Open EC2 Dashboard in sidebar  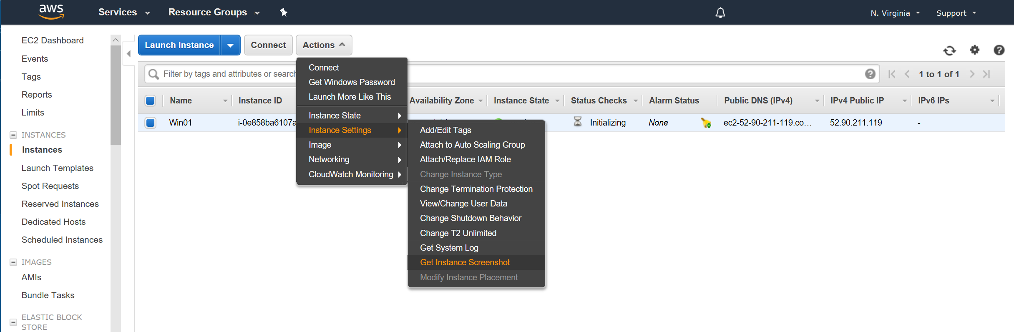coord(53,40)
